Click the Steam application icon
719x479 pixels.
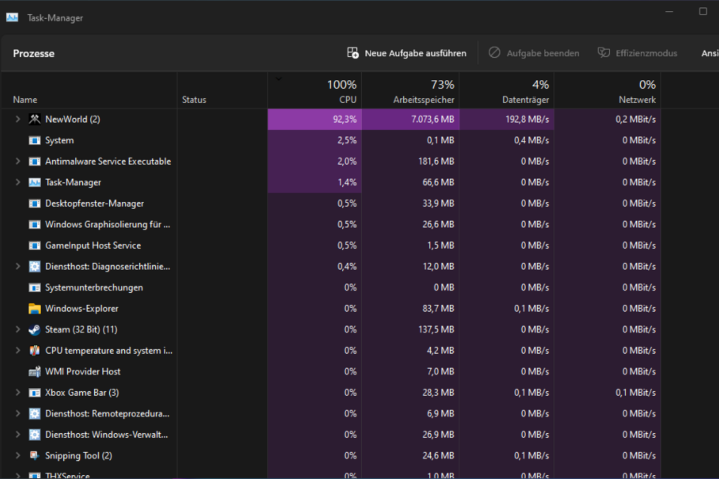(x=35, y=329)
